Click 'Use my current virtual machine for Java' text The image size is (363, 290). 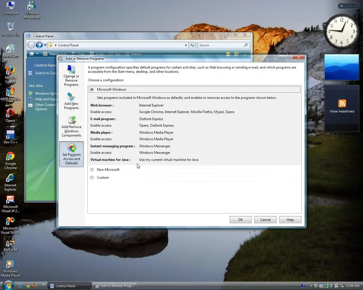coord(169,160)
